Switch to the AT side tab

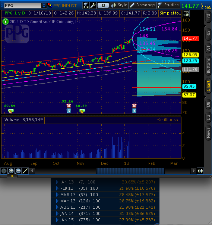pos(208,48)
